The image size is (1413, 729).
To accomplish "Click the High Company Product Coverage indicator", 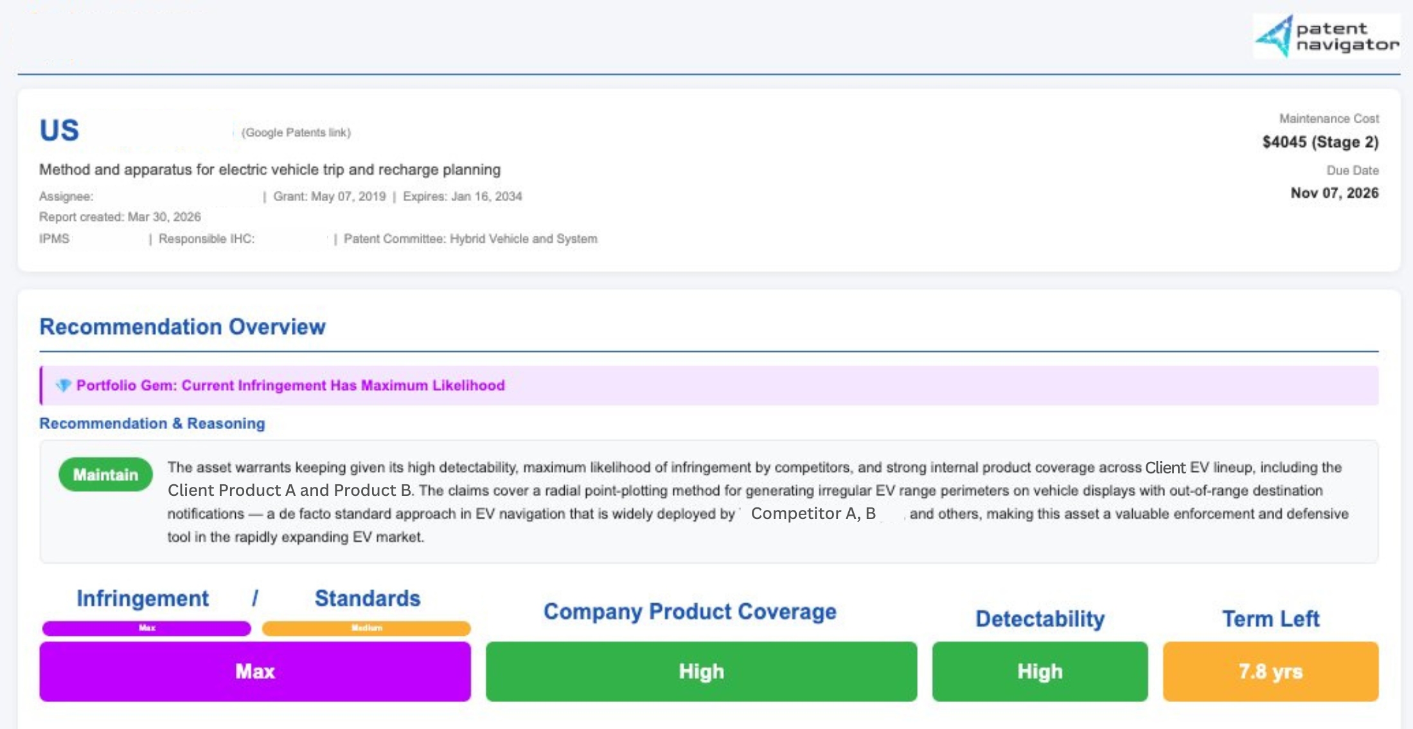I will 701,671.
